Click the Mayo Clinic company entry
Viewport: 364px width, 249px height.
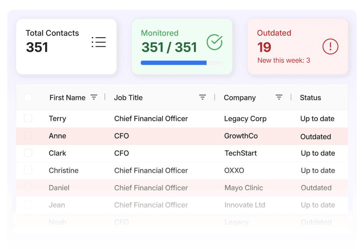point(243,188)
